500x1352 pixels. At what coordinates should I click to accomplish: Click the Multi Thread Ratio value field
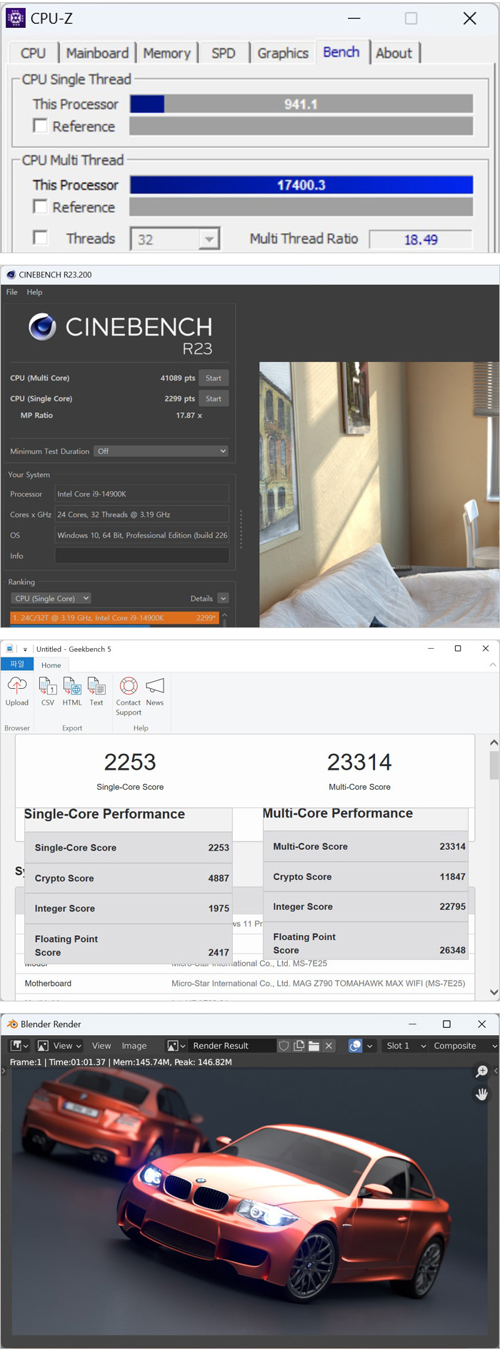pyautogui.click(x=421, y=240)
